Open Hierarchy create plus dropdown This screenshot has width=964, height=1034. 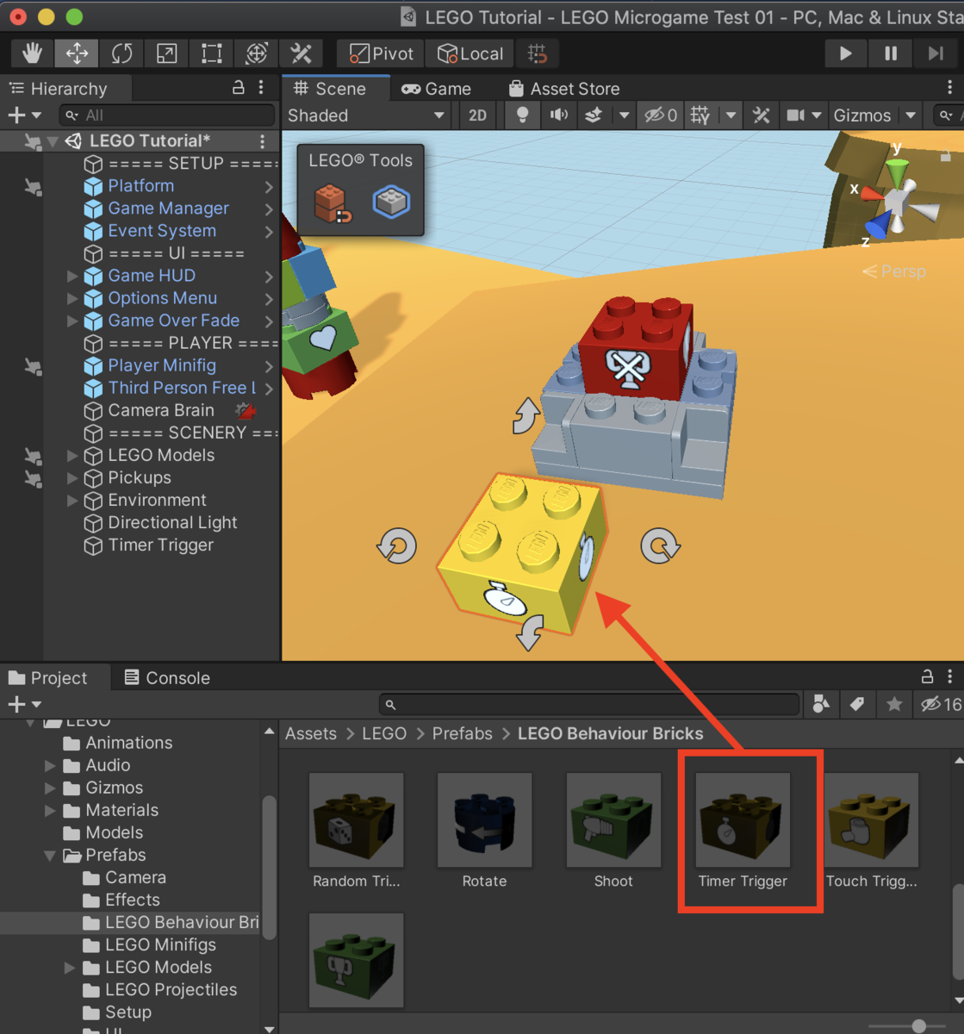tap(24, 115)
